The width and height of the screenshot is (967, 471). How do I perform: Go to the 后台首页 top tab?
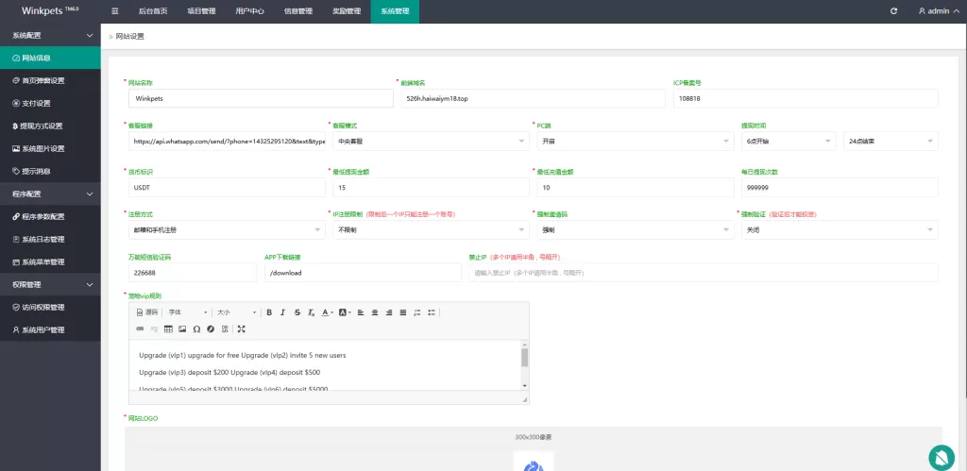coord(153,11)
